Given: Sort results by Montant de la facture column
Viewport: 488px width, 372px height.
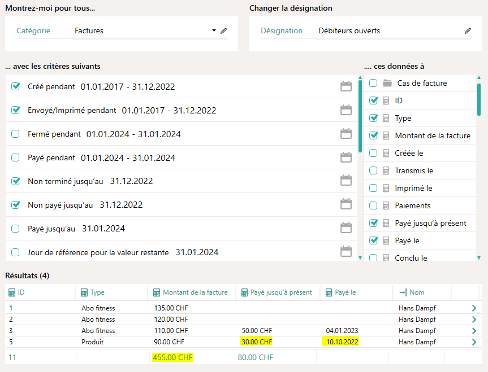Looking at the screenshot, I should point(195,292).
